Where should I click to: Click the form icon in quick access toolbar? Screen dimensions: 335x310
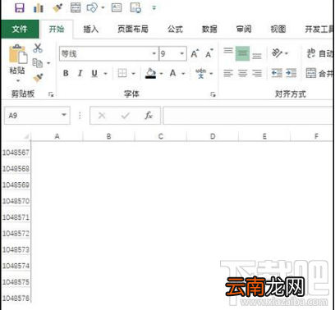[x=76, y=7]
